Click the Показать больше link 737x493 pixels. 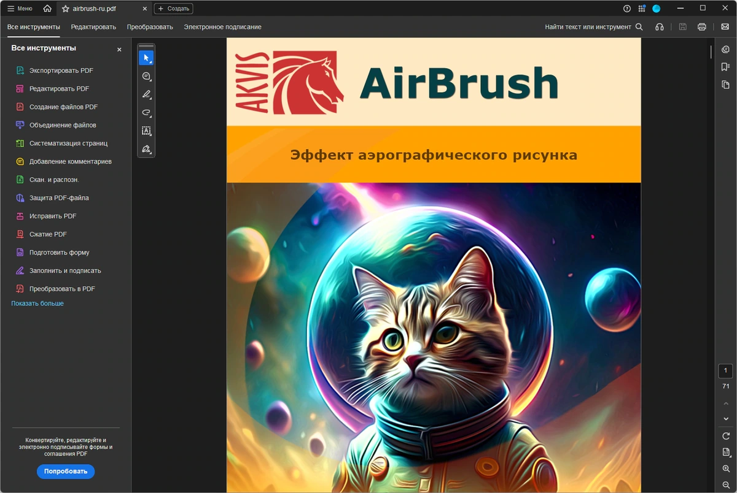coord(37,304)
